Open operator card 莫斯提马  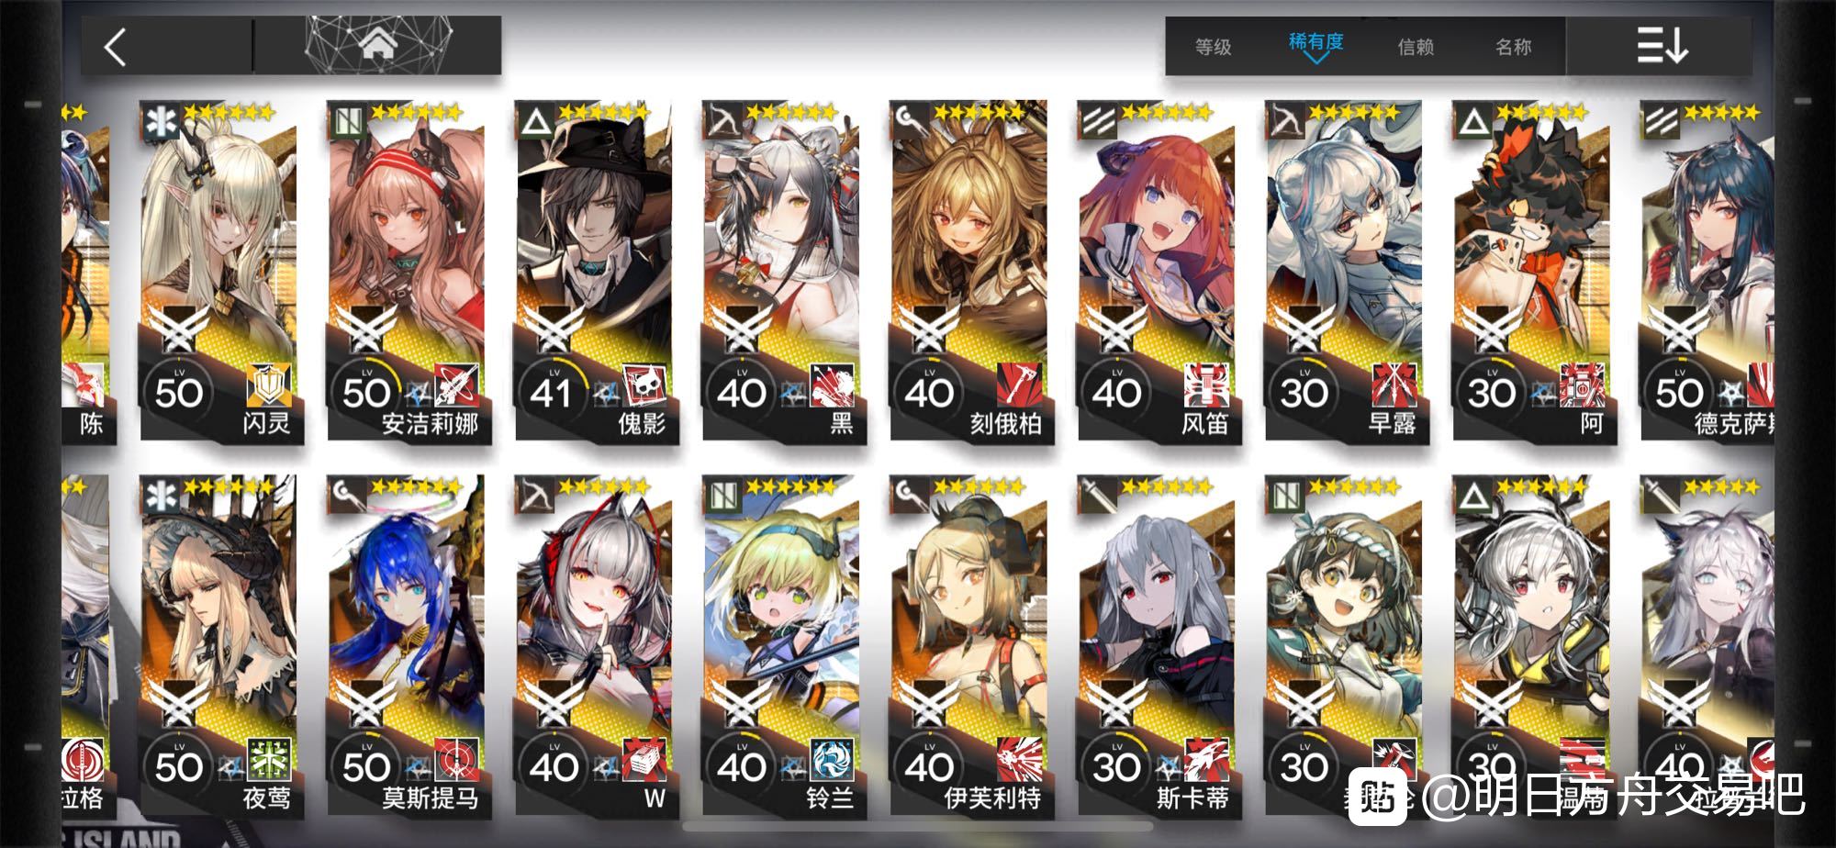coord(406,645)
